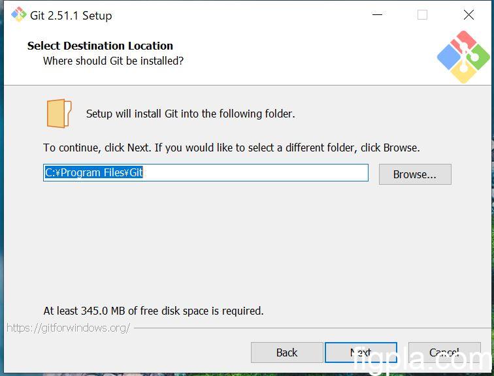Click the "To continue, click Next" instruction line
The width and height of the screenshot is (494, 376).
click(231, 148)
